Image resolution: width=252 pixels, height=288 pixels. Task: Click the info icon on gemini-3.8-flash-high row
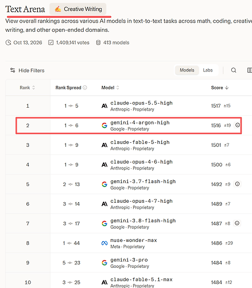pos(237,223)
